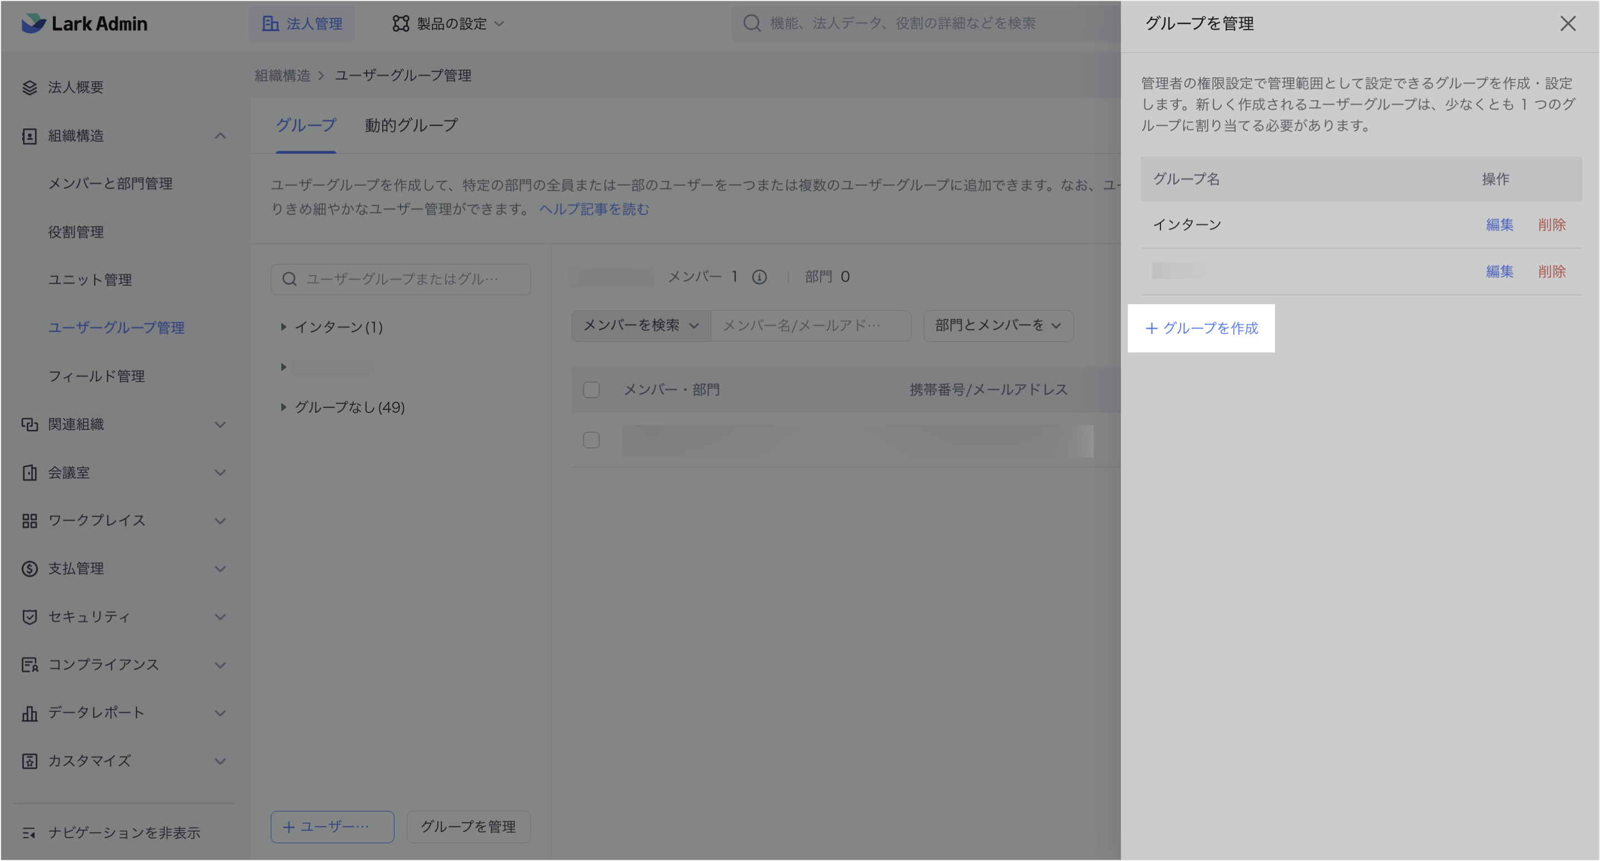The height and width of the screenshot is (861, 1600).
Task: Expand the データレポート section chevron
Action: (x=220, y=713)
